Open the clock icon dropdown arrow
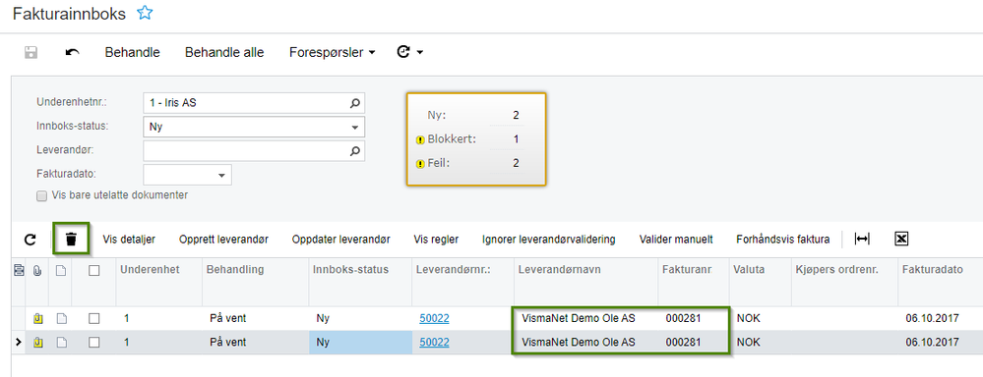Image resolution: width=983 pixels, height=377 pixels. coord(420,52)
